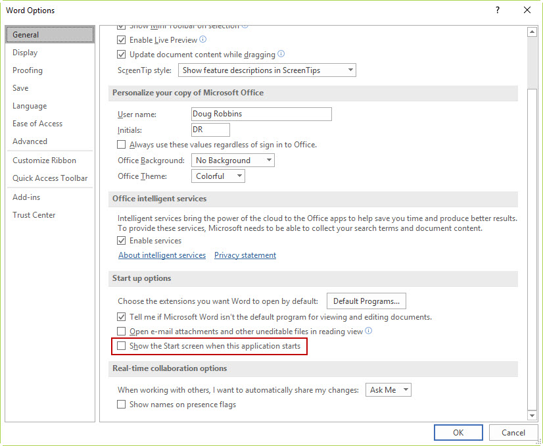Click the vertical scrollbar track

[532, 243]
